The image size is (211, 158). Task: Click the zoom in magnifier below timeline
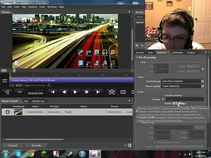pyautogui.click(x=49, y=86)
